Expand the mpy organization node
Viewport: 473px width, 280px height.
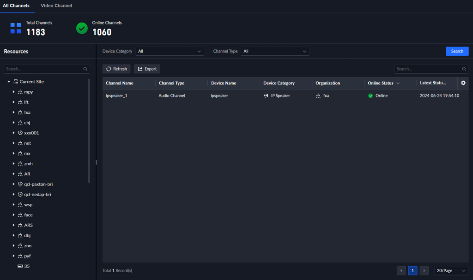13,92
